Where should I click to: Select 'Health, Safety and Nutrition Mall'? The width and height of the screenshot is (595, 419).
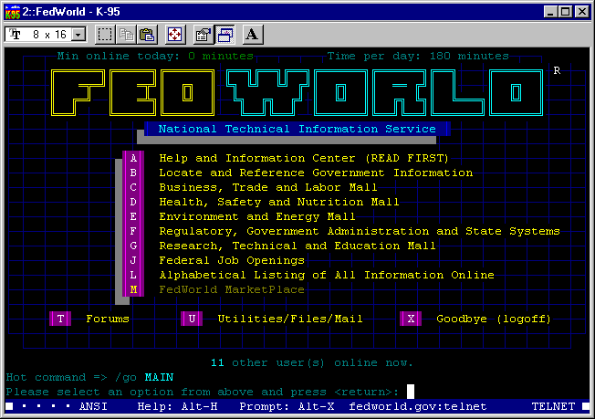click(x=279, y=202)
